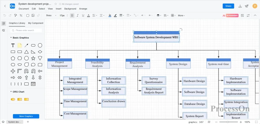The image size is (260, 124).
Task: Expand the More toolbar dropdown
Action: (x=181, y=16)
